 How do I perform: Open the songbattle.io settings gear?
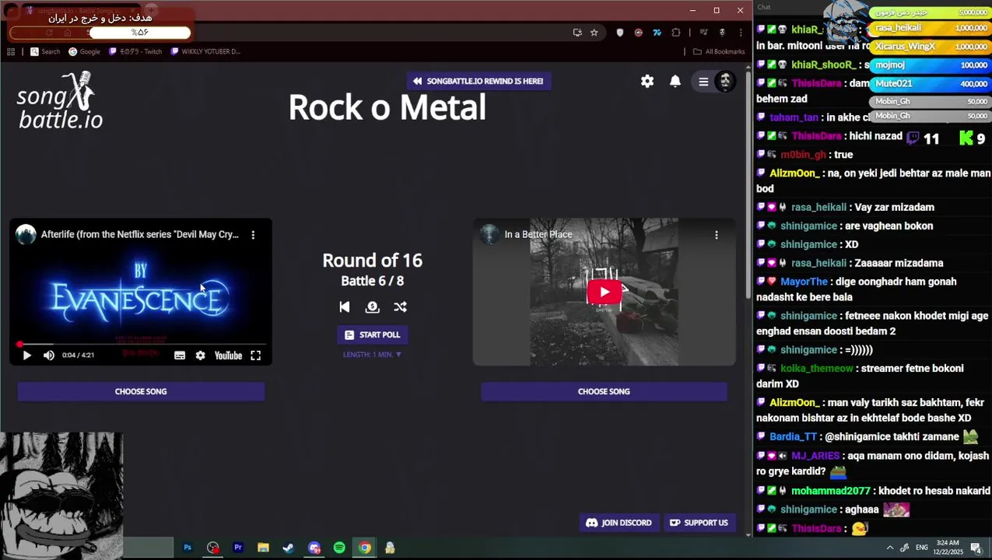tap(647, 81)
